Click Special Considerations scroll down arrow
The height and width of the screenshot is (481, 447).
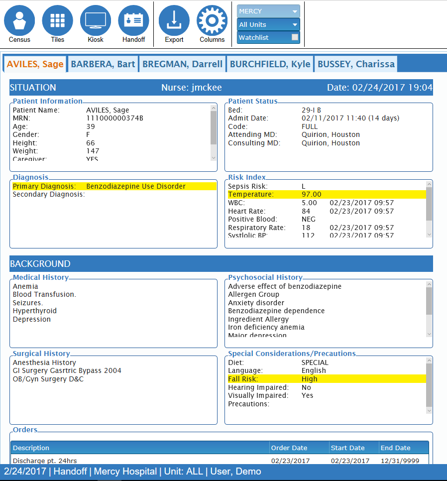429,411
